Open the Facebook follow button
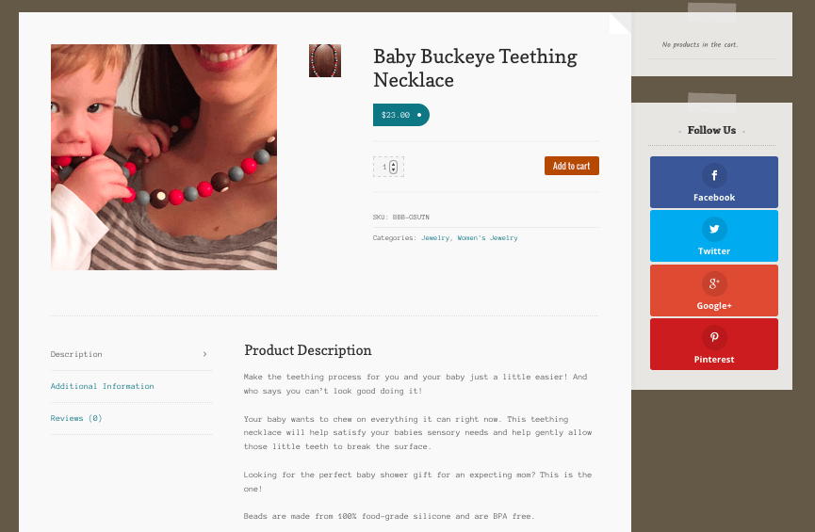The height and width of the screenshot is (532, 815). pyautogui.click(x=713, y=182)
